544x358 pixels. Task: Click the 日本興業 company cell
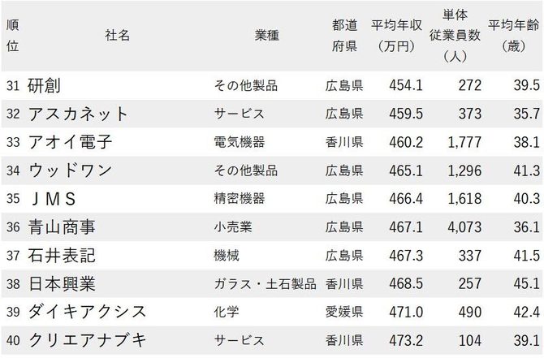62,284
